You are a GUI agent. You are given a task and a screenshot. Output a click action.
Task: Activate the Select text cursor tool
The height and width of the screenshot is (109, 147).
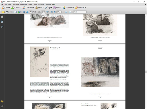pyautogui.click(x=40, y=12)
